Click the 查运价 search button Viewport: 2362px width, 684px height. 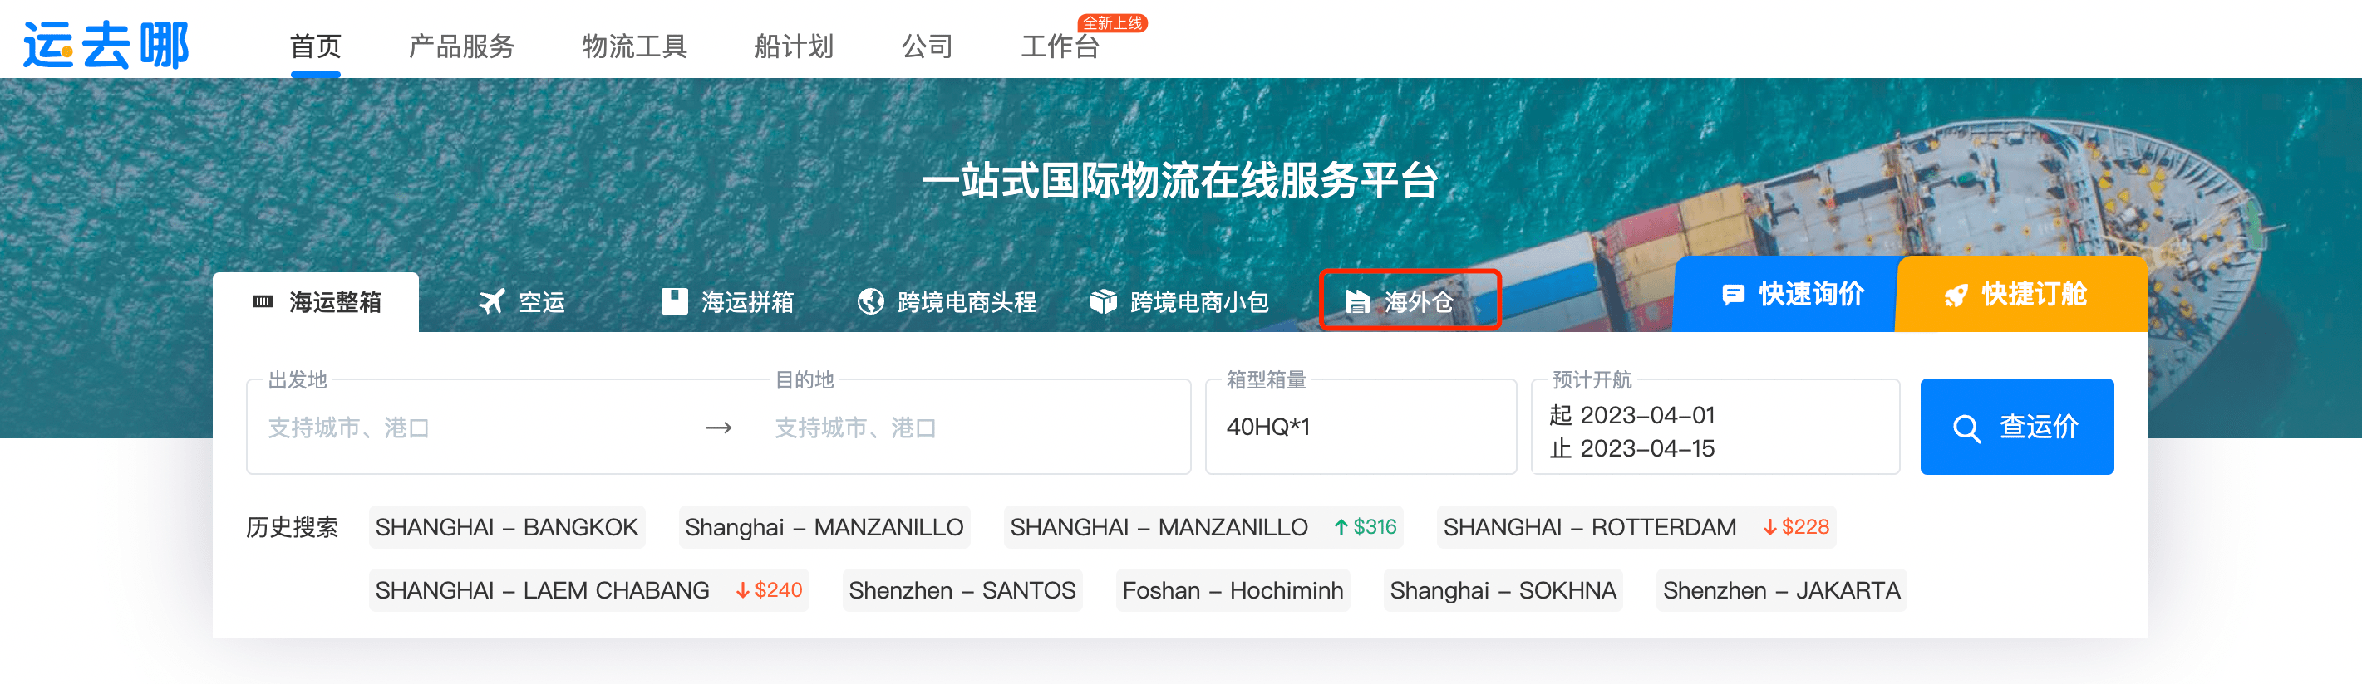2017,427
